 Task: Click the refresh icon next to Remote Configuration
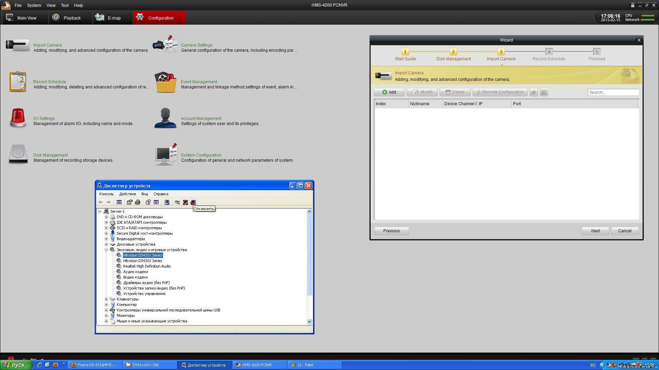click(533, 92)
